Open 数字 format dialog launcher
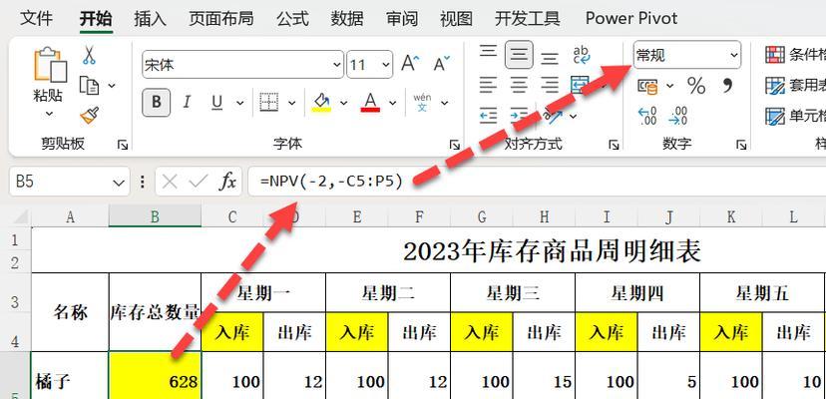The width and height of the screenshot is (826, 399). click(741, 145)
